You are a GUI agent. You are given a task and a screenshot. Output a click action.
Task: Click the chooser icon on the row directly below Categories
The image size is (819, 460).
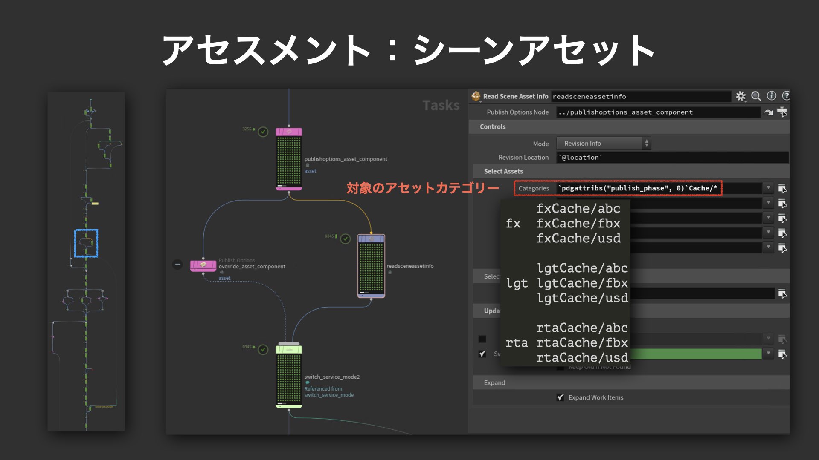(782, 203)
